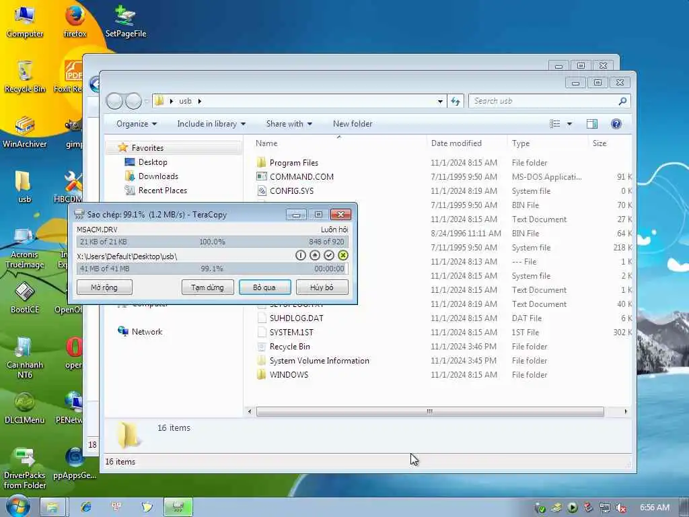Open Internet Explorer taskbar icon
This screenshot has height=517, width=689.
(86, 507)
